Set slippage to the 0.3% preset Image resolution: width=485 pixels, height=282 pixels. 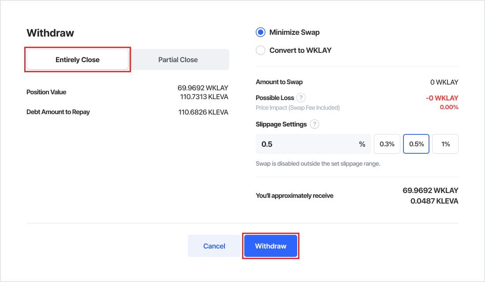coord(387,144)
